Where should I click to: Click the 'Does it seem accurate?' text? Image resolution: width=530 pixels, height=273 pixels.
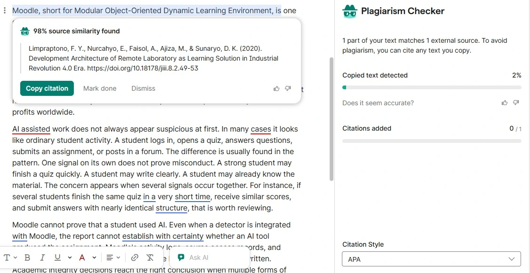[378, 103]
